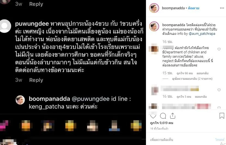This screenshot has height=145, width=226.
Task: Click ตอบกลับ under the 66 likes comment
Action: [x=202, y=73]
